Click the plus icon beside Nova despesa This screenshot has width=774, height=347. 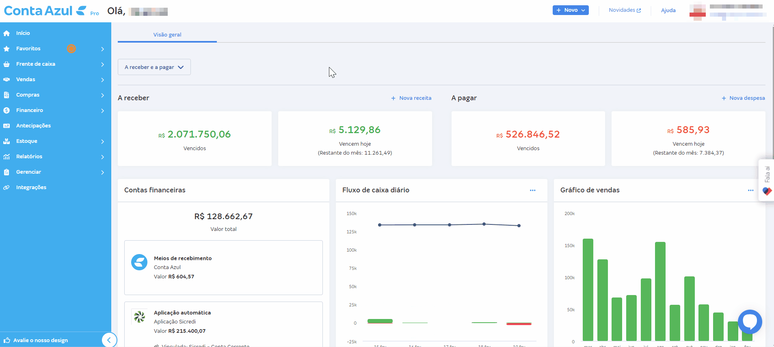[724, 98]
